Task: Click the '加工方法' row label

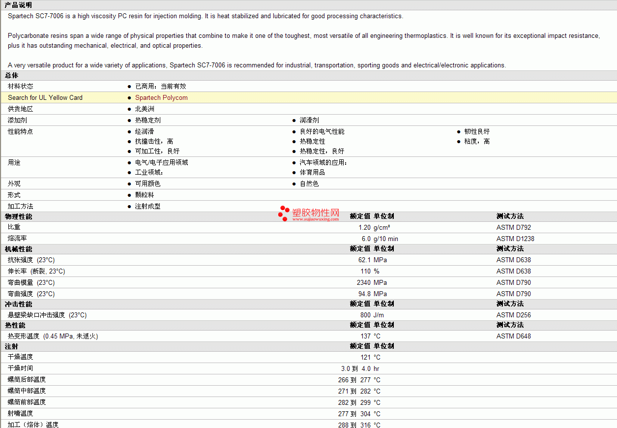Action: (x=21, y=206)
